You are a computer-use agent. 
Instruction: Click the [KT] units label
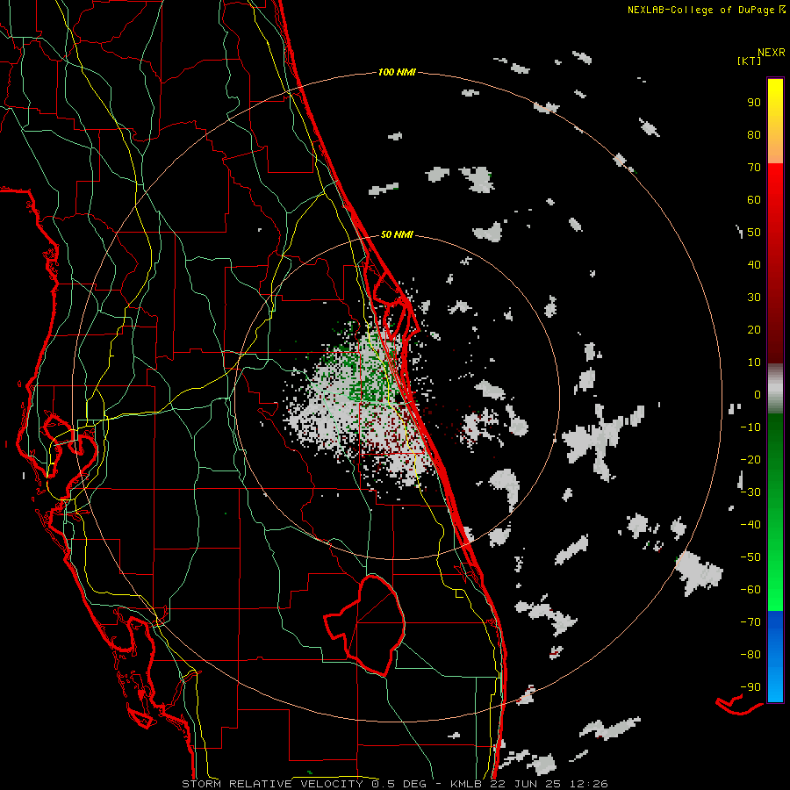(x=750, y=61)
